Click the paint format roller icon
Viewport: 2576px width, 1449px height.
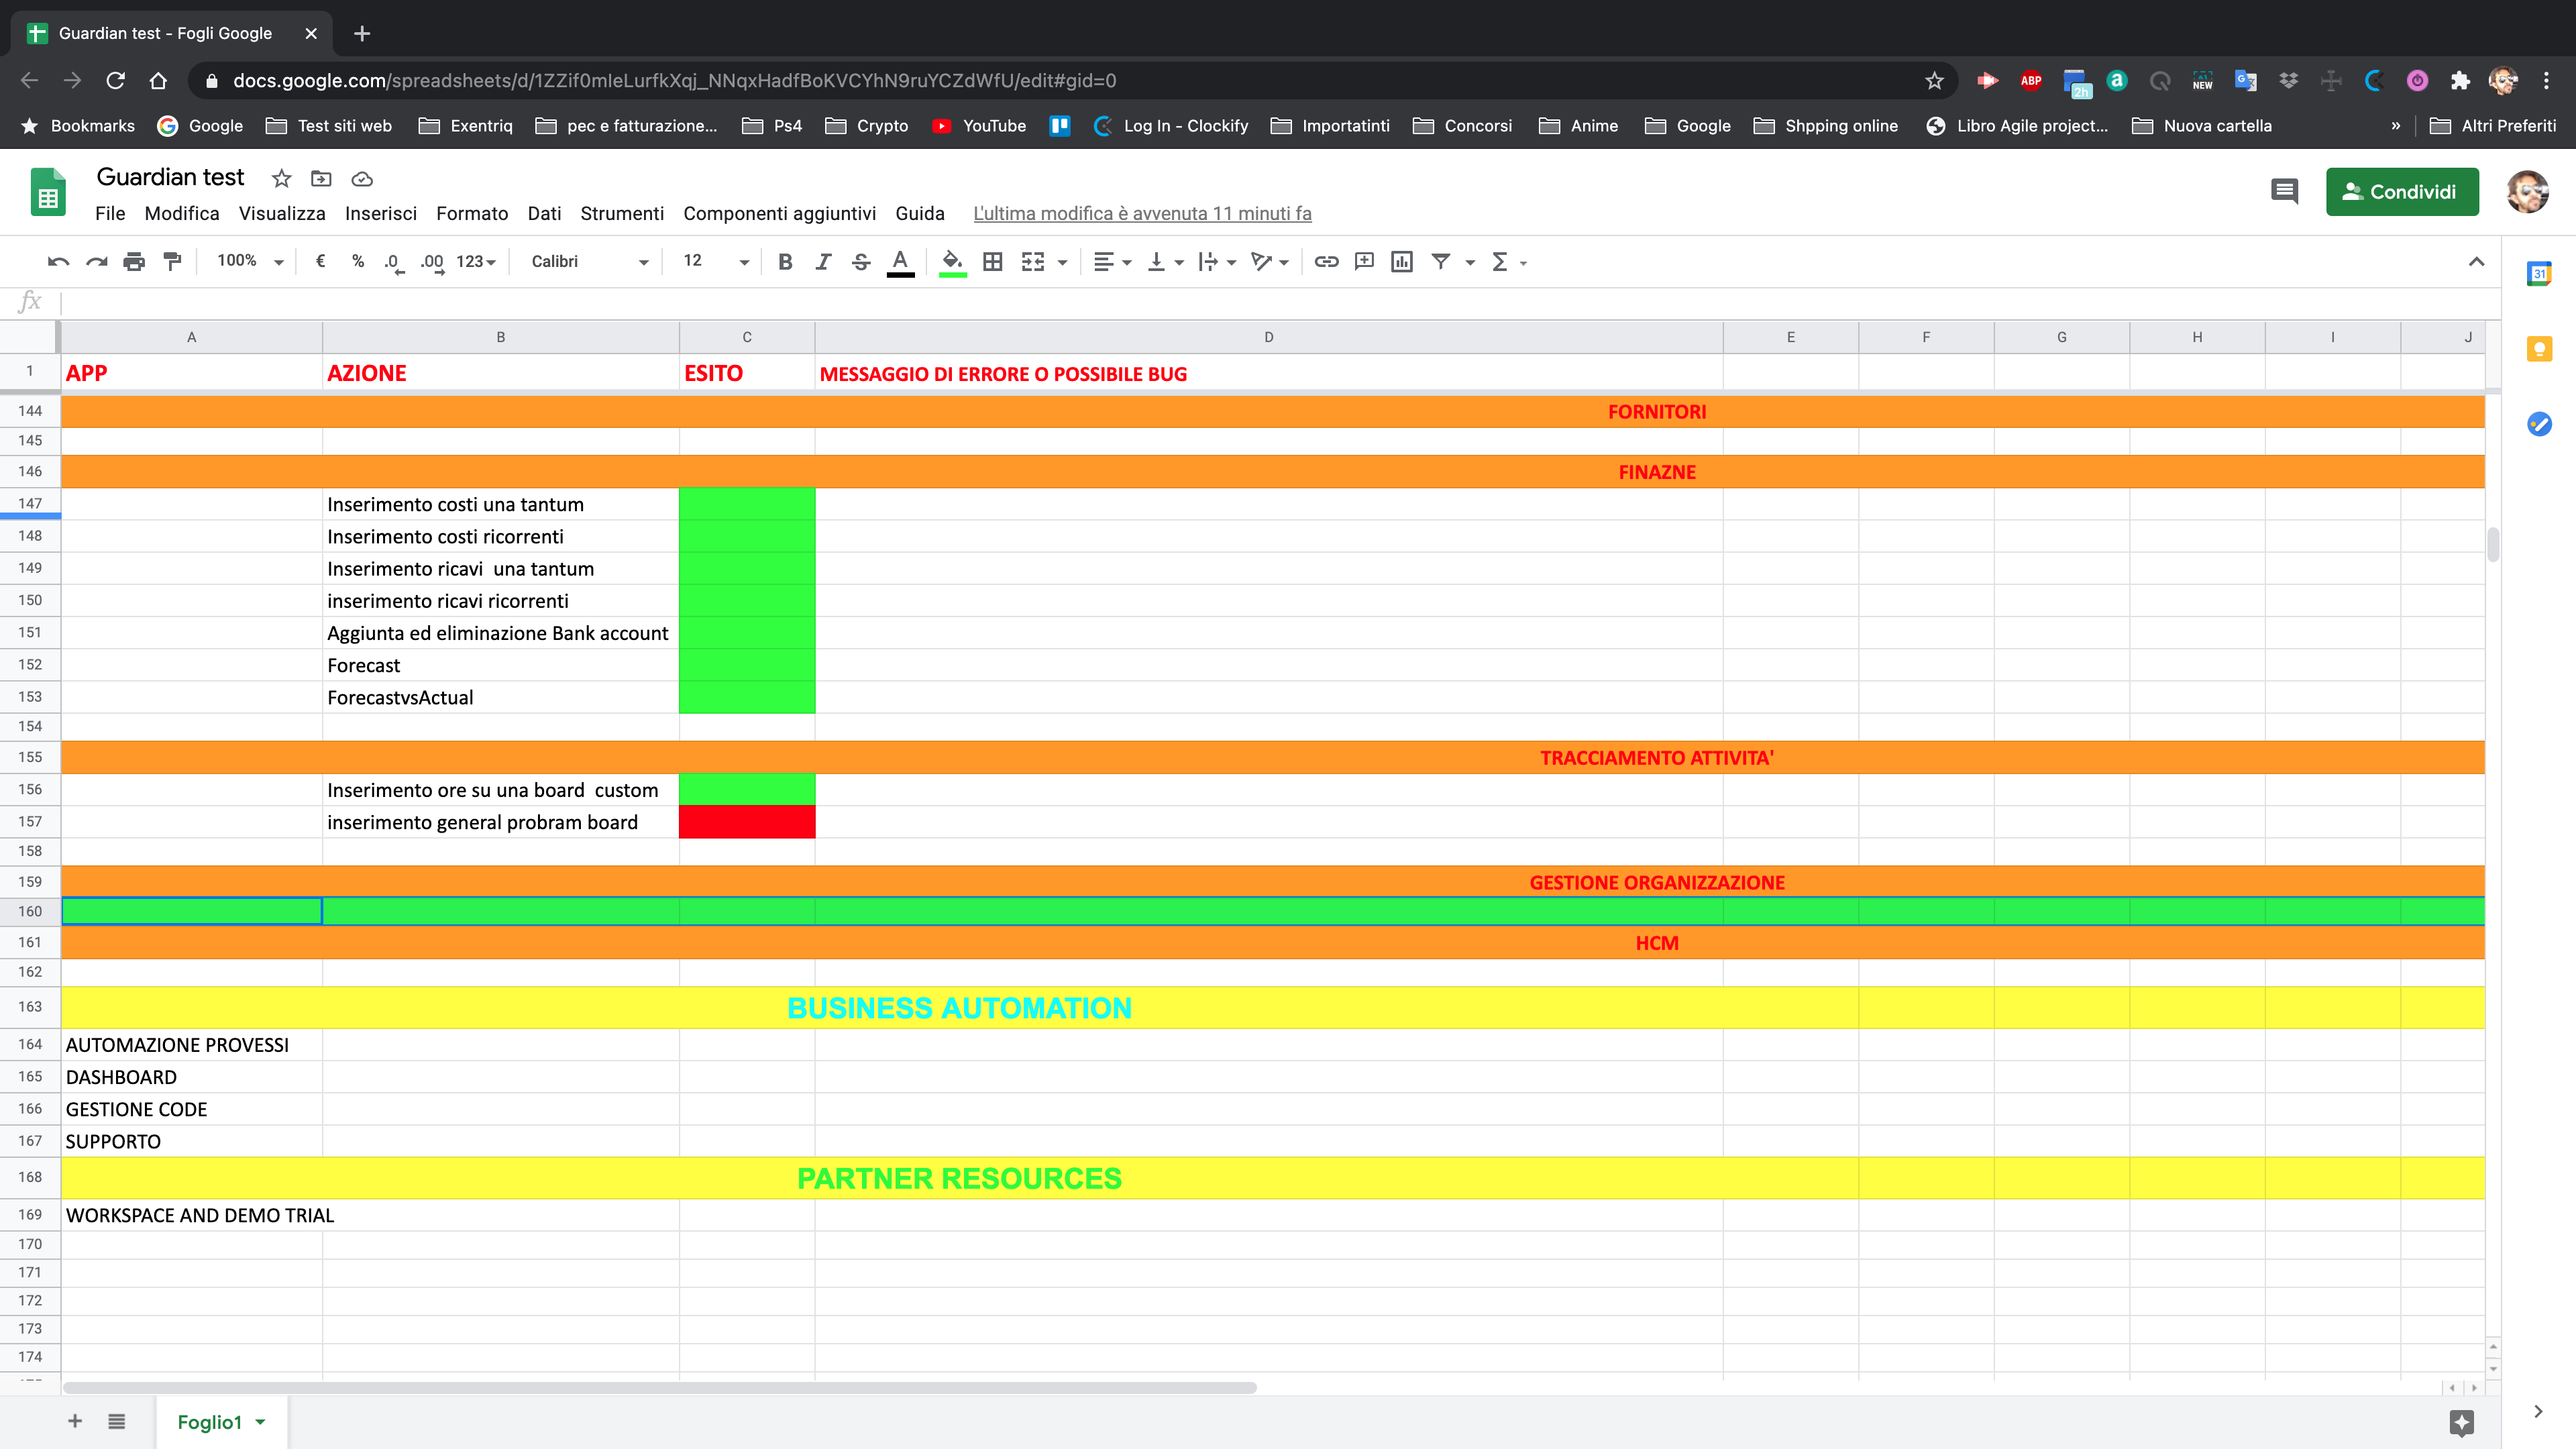pyautogui.click(x=172, y=262)
